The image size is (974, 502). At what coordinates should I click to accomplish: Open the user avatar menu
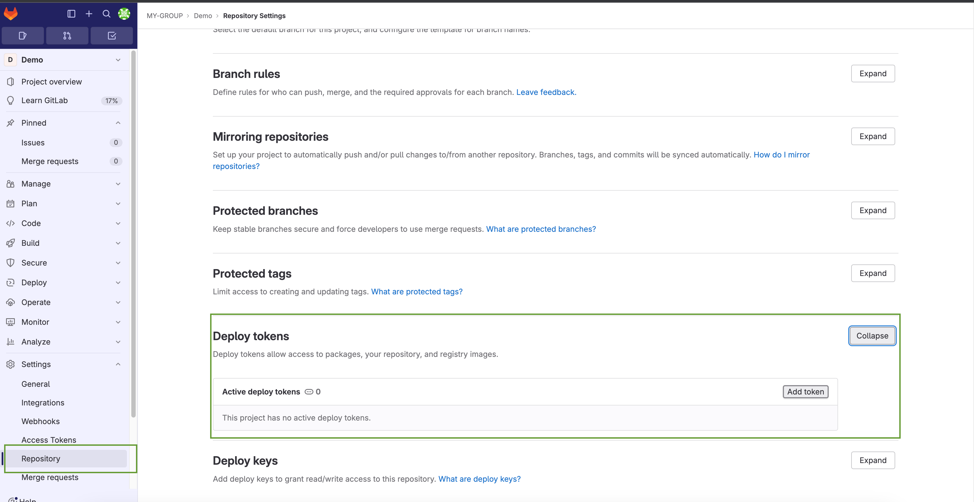pos(124,14)
